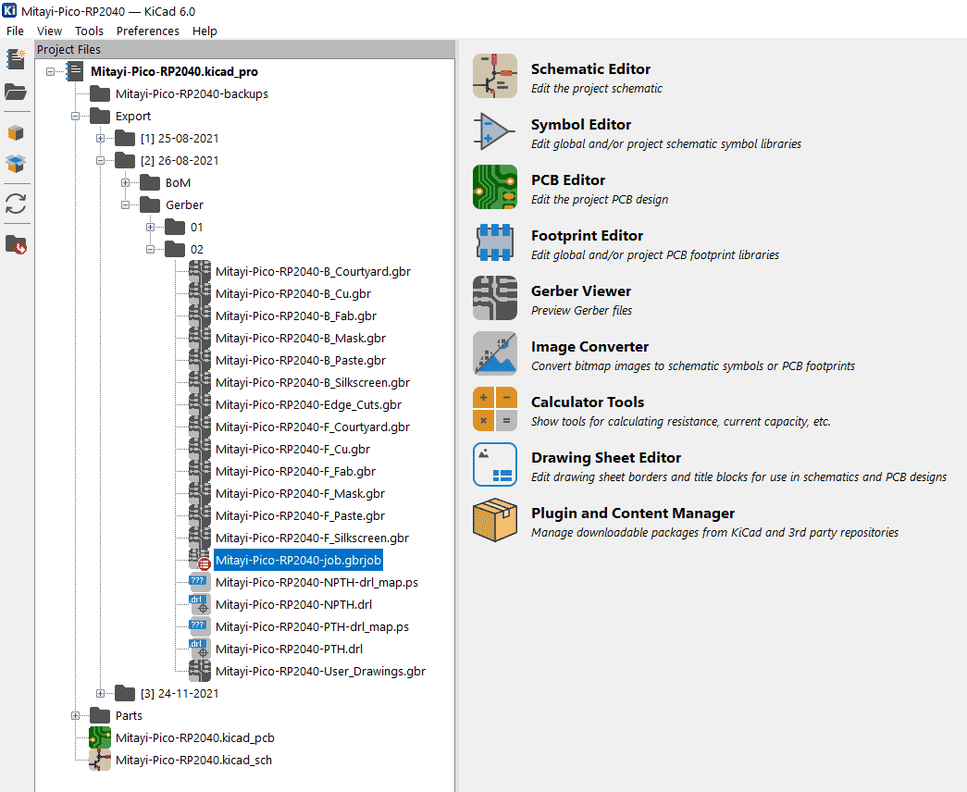Select Mitayi-Pico-RP2040-B_Fab.gbr file

click(x=296, y=316)
